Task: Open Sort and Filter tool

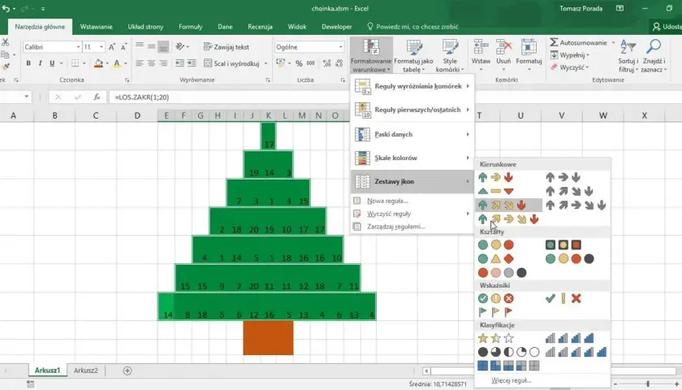Action: 628,55
